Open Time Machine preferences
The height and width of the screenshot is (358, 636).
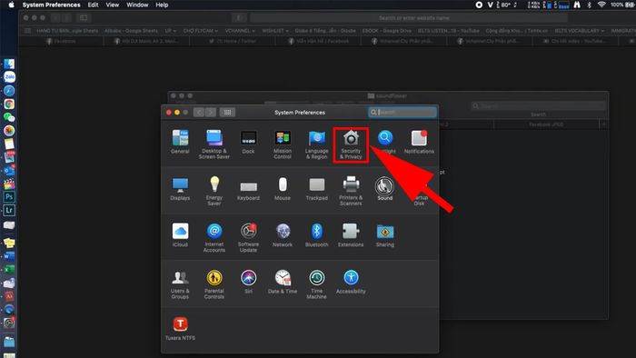pos(317,284)
